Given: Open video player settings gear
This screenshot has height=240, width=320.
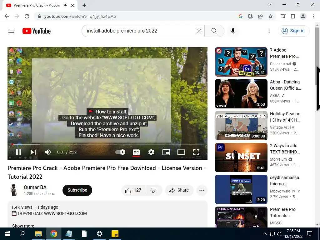Looking at the screenshot, I should 151,152.
